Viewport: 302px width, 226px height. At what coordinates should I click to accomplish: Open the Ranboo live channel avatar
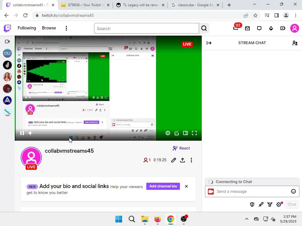[7, 112]
